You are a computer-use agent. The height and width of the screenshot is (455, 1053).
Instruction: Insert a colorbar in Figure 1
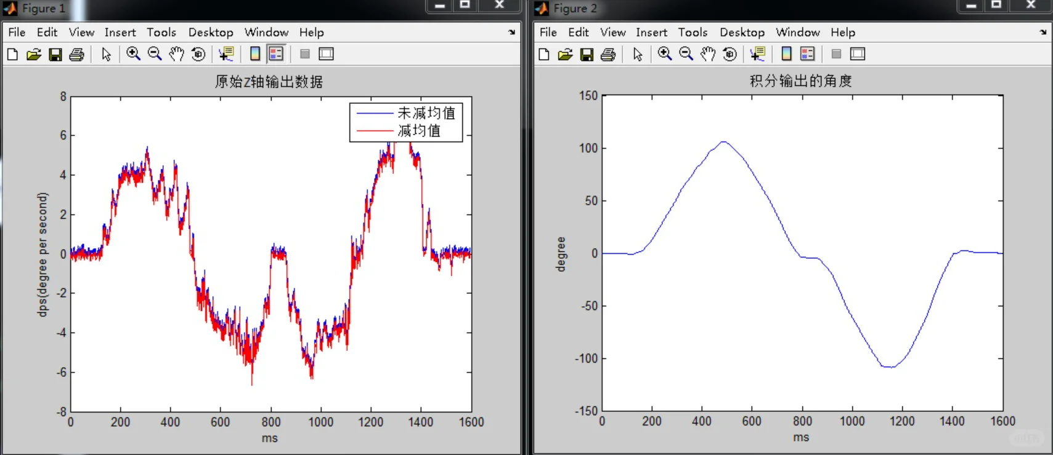pyautogui.click(x=255, y=54)
